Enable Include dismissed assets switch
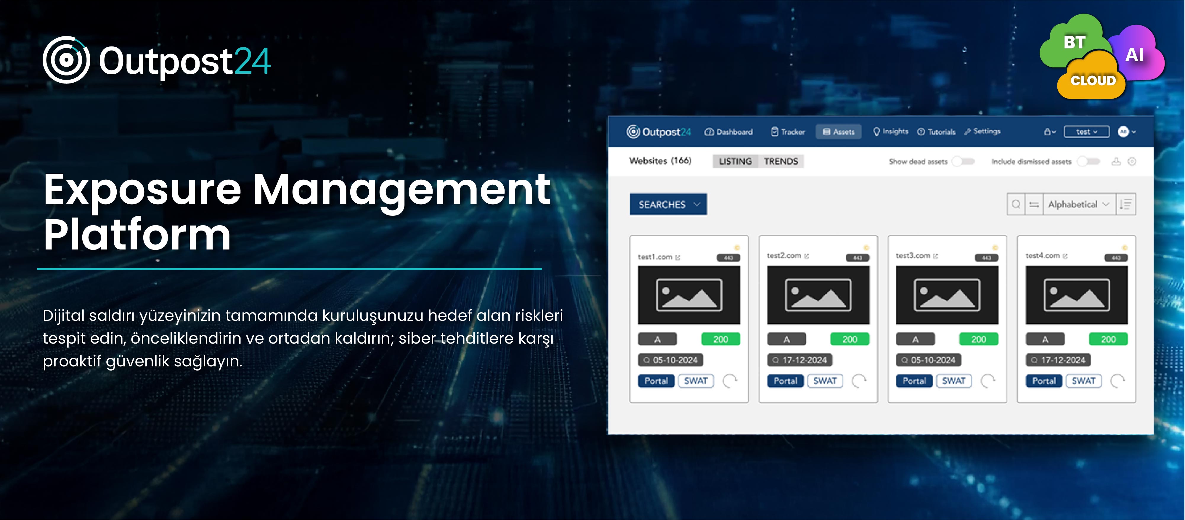This screenshot has height=520, width=1185. [1088, 161]
